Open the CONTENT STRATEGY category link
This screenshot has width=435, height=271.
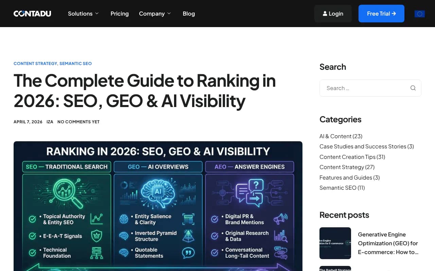tap(35, 63)
